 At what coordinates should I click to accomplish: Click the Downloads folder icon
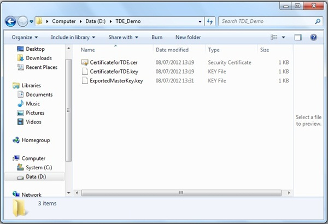pyautogui.click(x=20, y=58)
